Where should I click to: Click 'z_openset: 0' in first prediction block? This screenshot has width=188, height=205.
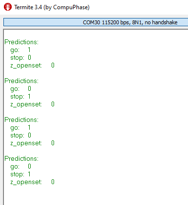coord(32,65)
